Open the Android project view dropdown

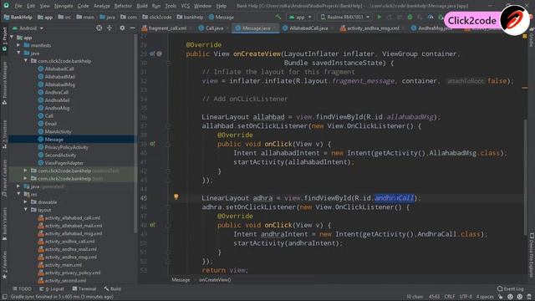28,28
